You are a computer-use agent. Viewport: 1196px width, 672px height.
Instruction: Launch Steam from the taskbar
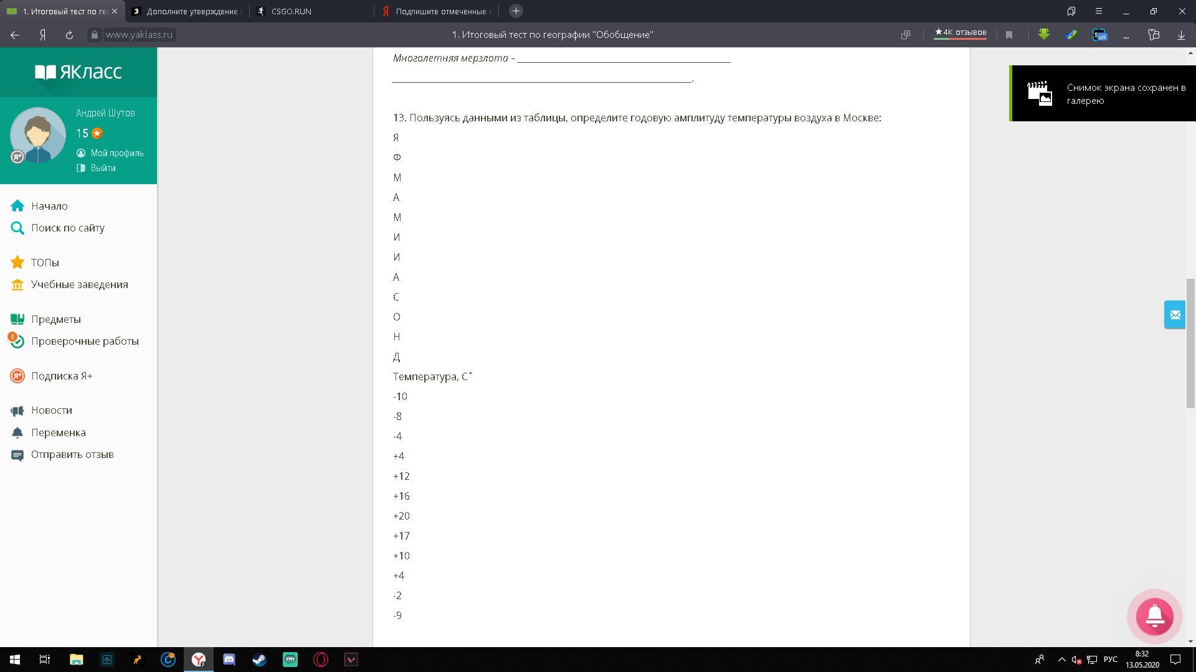pos(260,660)
